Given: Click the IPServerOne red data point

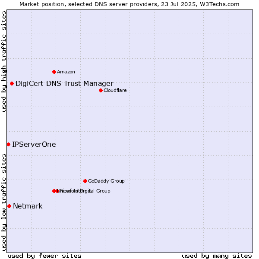Looking at the screenshot, I should [x=9, y=145].
